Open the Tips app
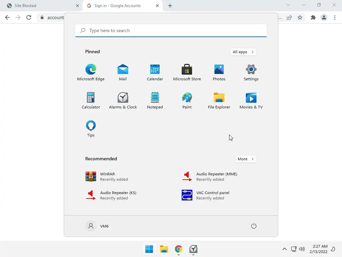Screen dimensions: 342x257 [x=91, y=129]
